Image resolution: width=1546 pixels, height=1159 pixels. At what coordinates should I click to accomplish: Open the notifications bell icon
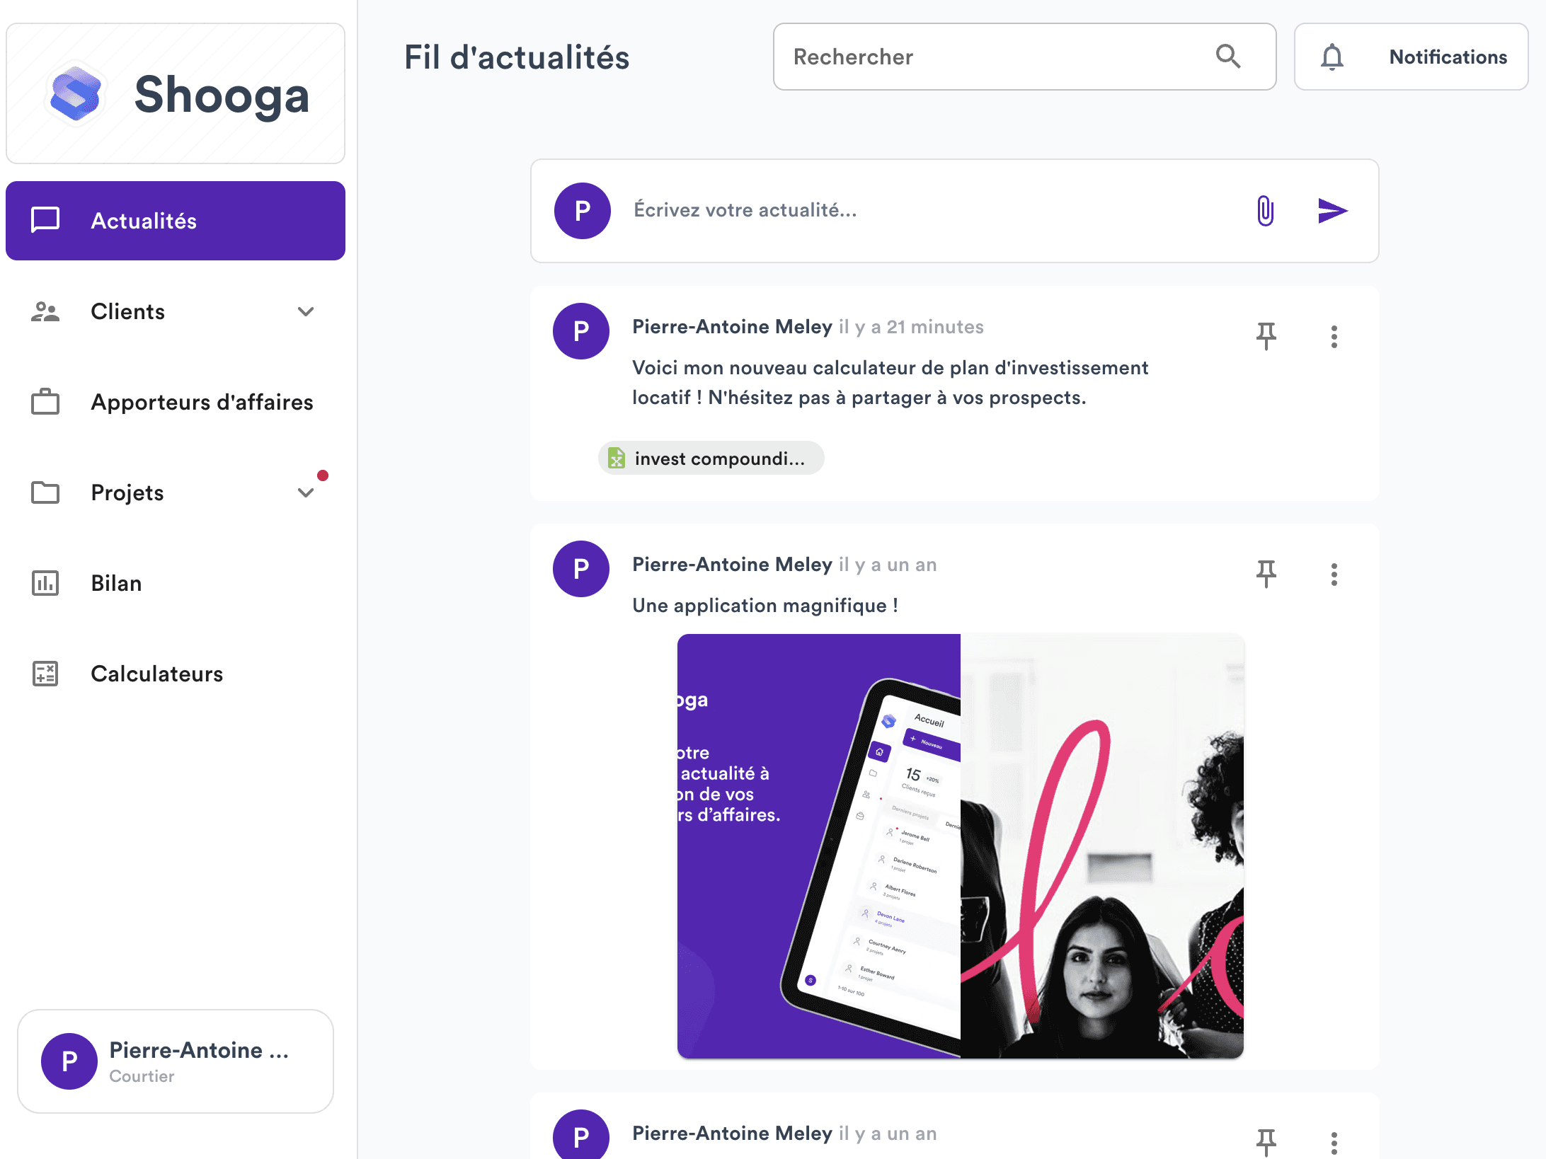tap(1333, 57)
